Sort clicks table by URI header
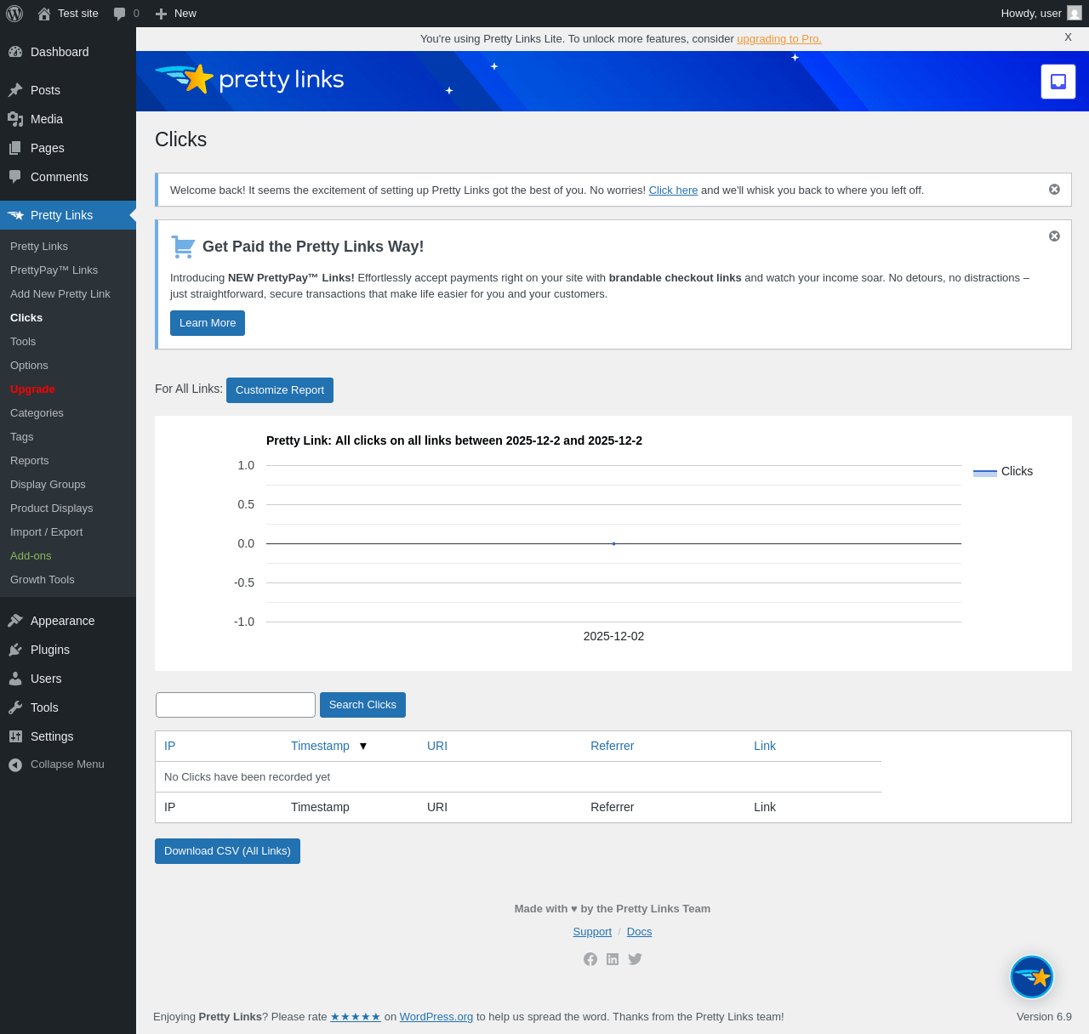The width and height of the screenshot is (1089, 1034). pyautogui.click(x=437, y=746)
